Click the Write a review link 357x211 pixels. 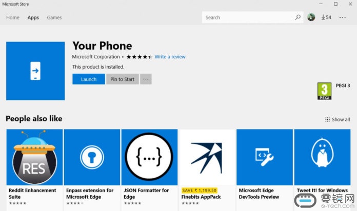tap(170, 57)
